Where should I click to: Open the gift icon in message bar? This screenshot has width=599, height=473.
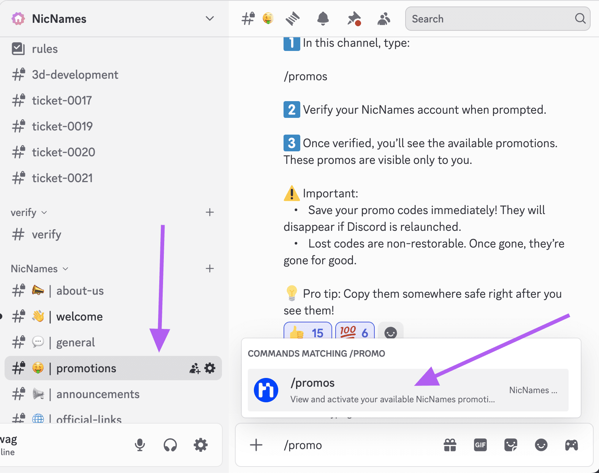pyautogui.click(x=450, y=445)
